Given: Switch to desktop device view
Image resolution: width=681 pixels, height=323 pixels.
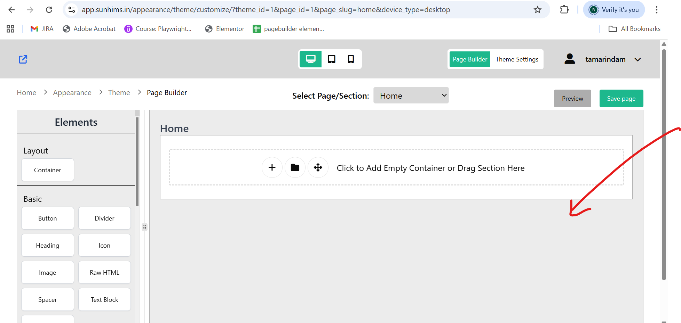Looking at the screenshot, I should tap(311, 59).
